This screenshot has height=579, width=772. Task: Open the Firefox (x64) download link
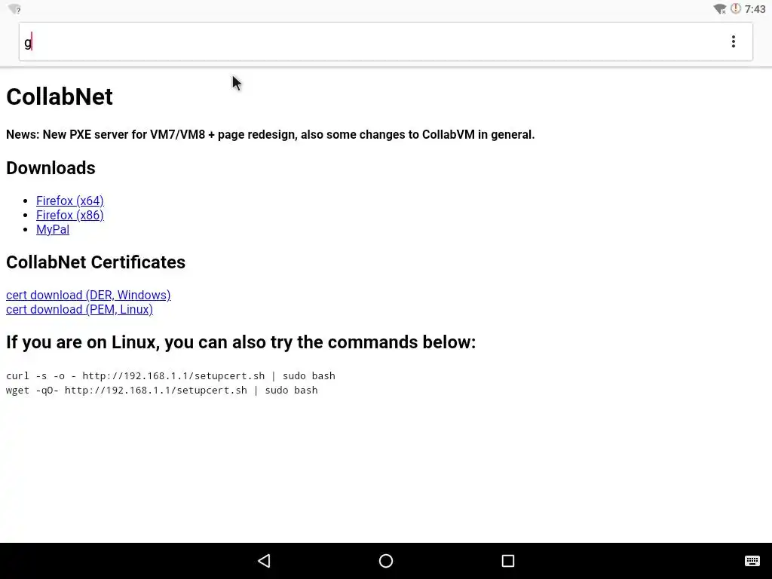70,201
